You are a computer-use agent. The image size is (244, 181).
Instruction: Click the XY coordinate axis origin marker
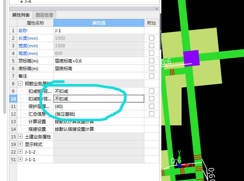179,165
